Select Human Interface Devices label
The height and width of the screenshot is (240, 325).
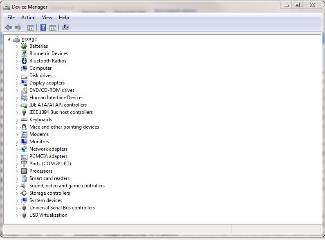(x=56, y=98)
